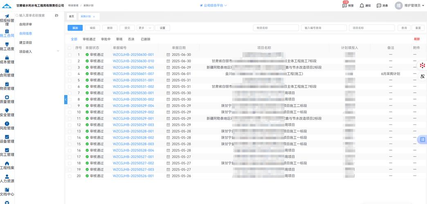Open the 物资管理 sidebar module
Viewport: 427px width, 204px height.
click(7, 86)
